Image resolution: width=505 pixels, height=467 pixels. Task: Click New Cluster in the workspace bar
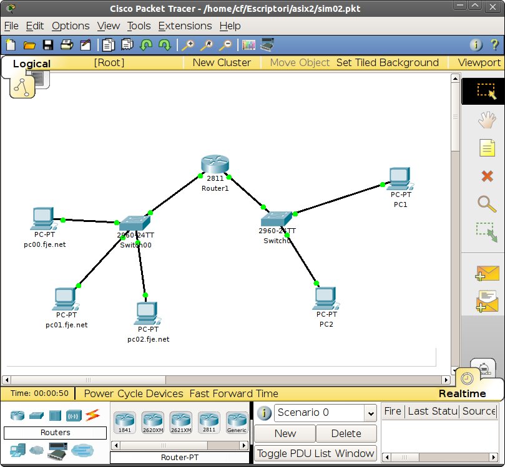click(x=222, y=62)
